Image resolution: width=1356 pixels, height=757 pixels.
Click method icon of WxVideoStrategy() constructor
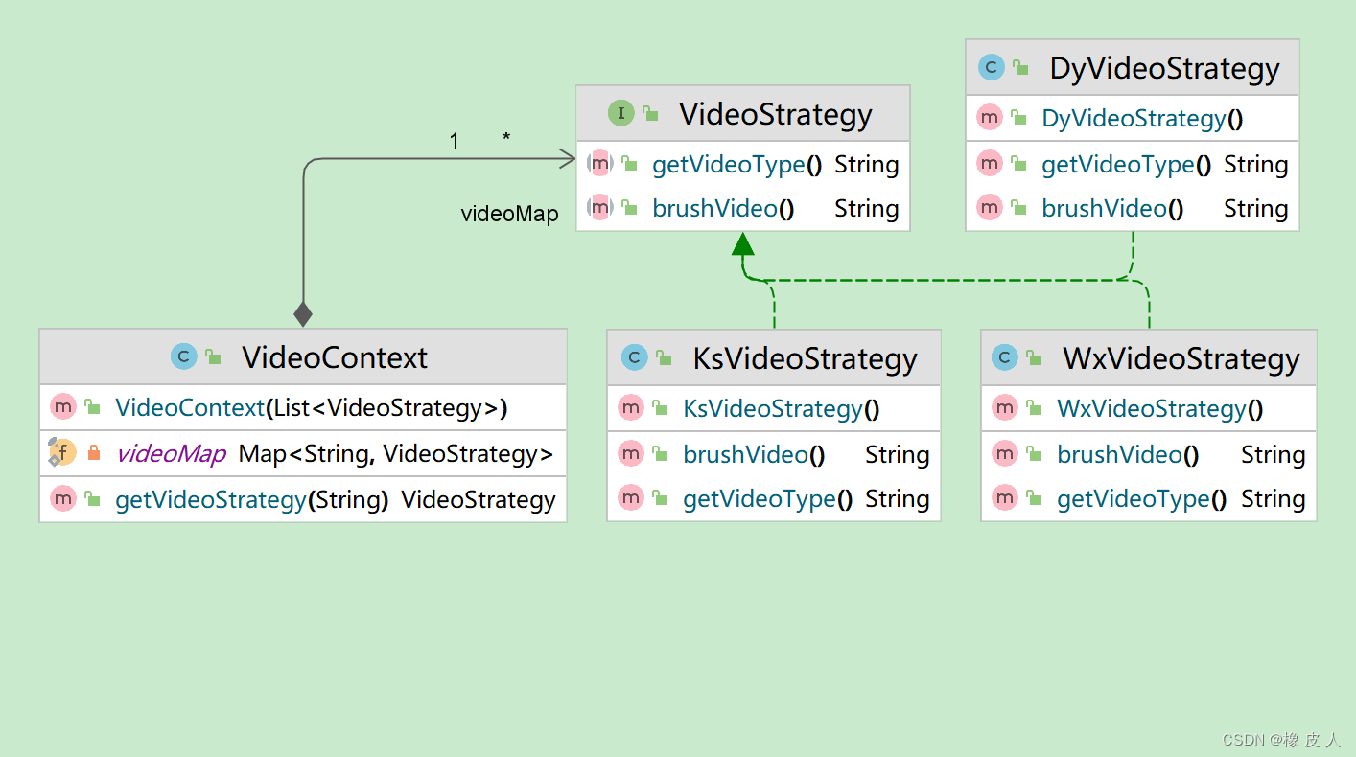coord(1004,408)
